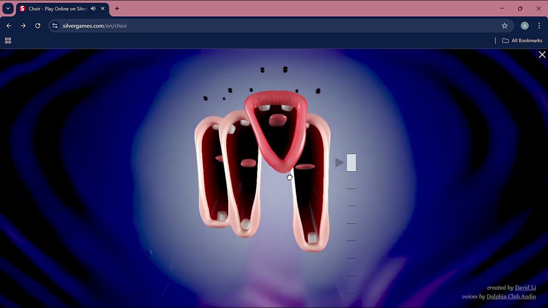Open a new browser tab
Viewport: 548px width, 308px height.
pyautogui.click(x=117, y=9)
